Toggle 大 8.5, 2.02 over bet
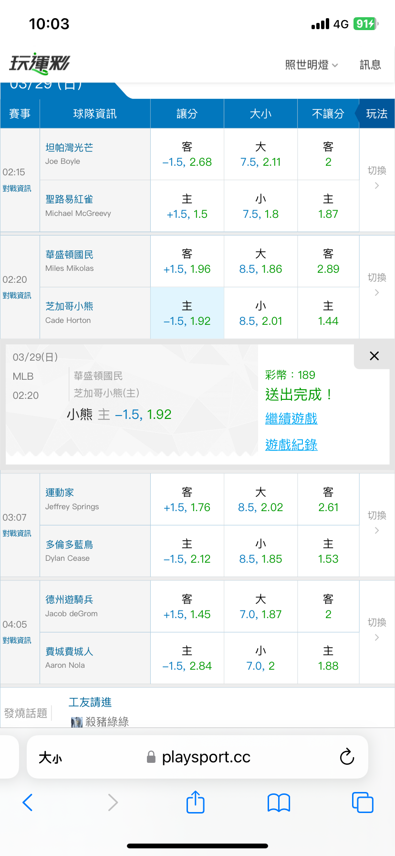The height and width of the screenshot is (856, 395). coord(260,500)
